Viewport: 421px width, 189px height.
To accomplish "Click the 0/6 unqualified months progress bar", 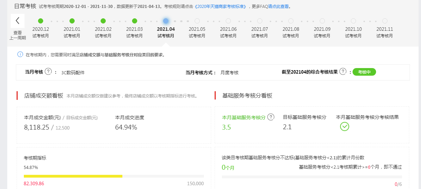I will (312, 177).
